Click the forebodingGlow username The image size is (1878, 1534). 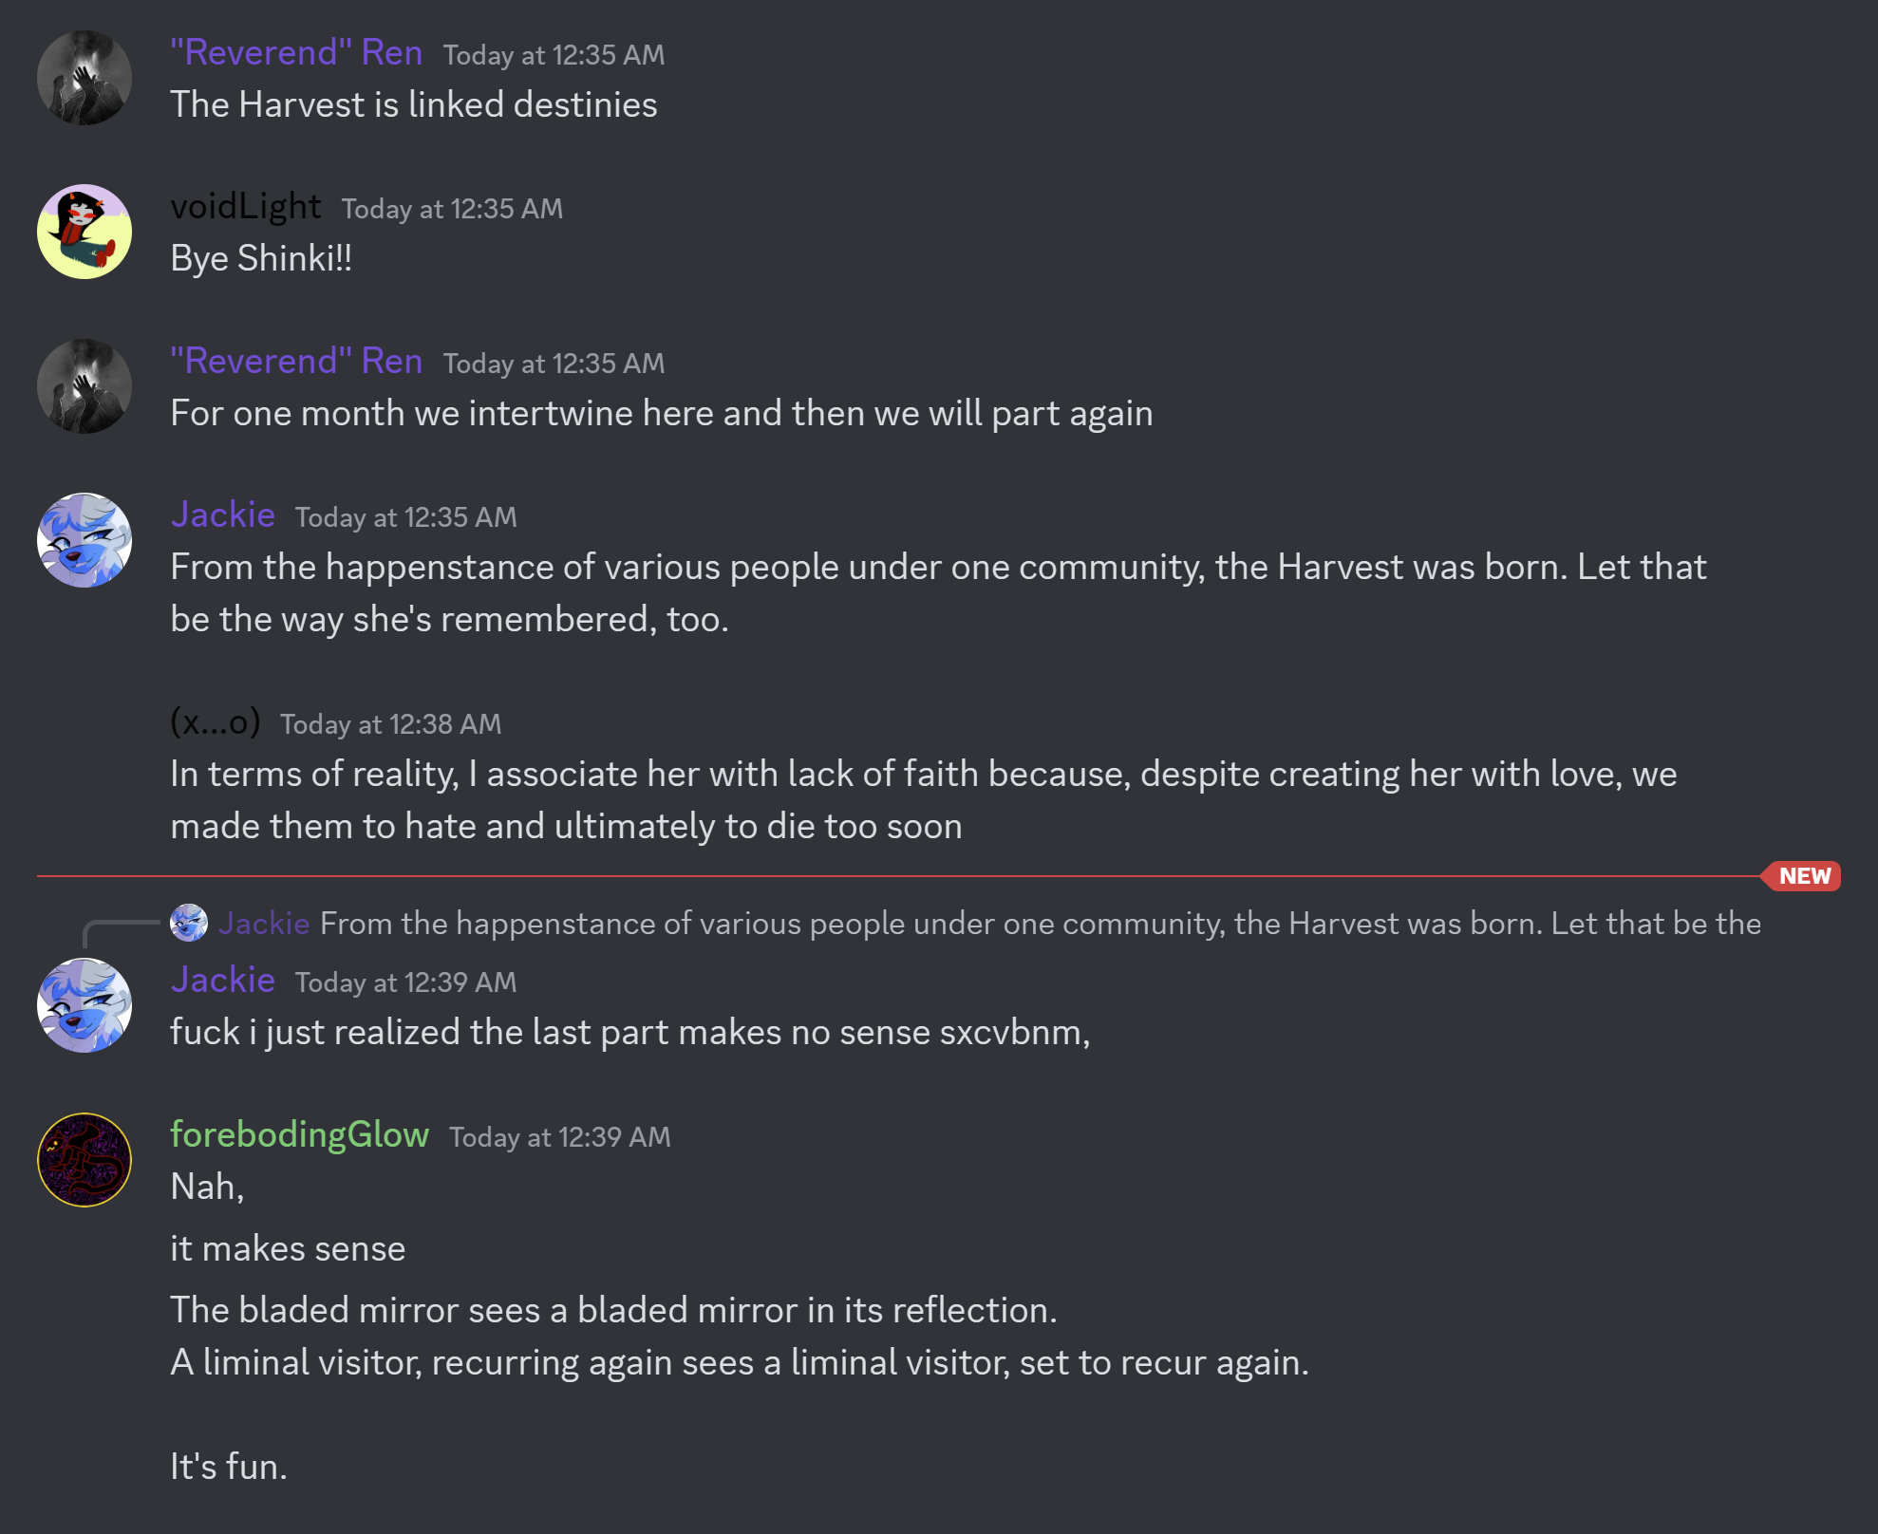click(299, 1135)
